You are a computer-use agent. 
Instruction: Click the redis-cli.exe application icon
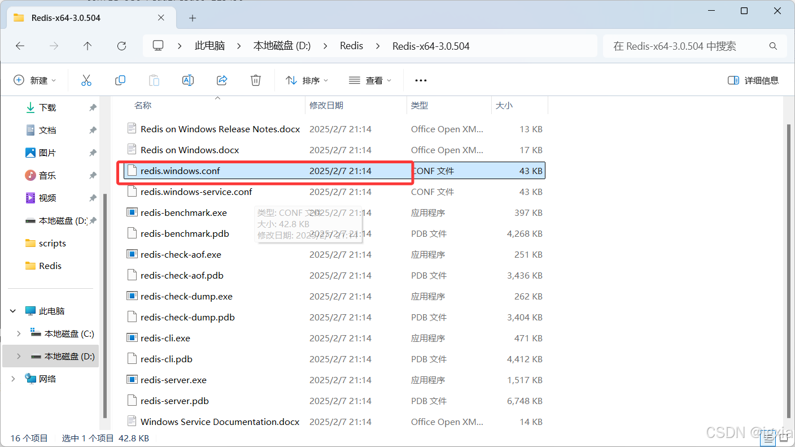coord(132,338)
